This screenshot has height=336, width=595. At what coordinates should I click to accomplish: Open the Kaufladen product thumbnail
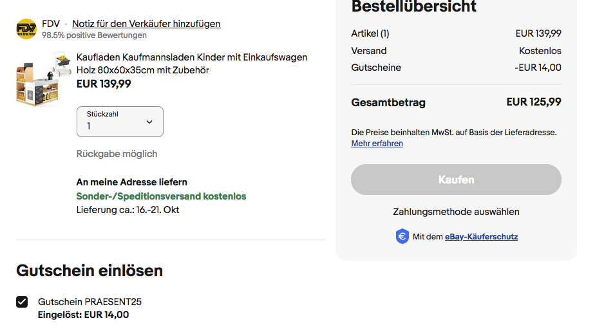coord(41,79)
